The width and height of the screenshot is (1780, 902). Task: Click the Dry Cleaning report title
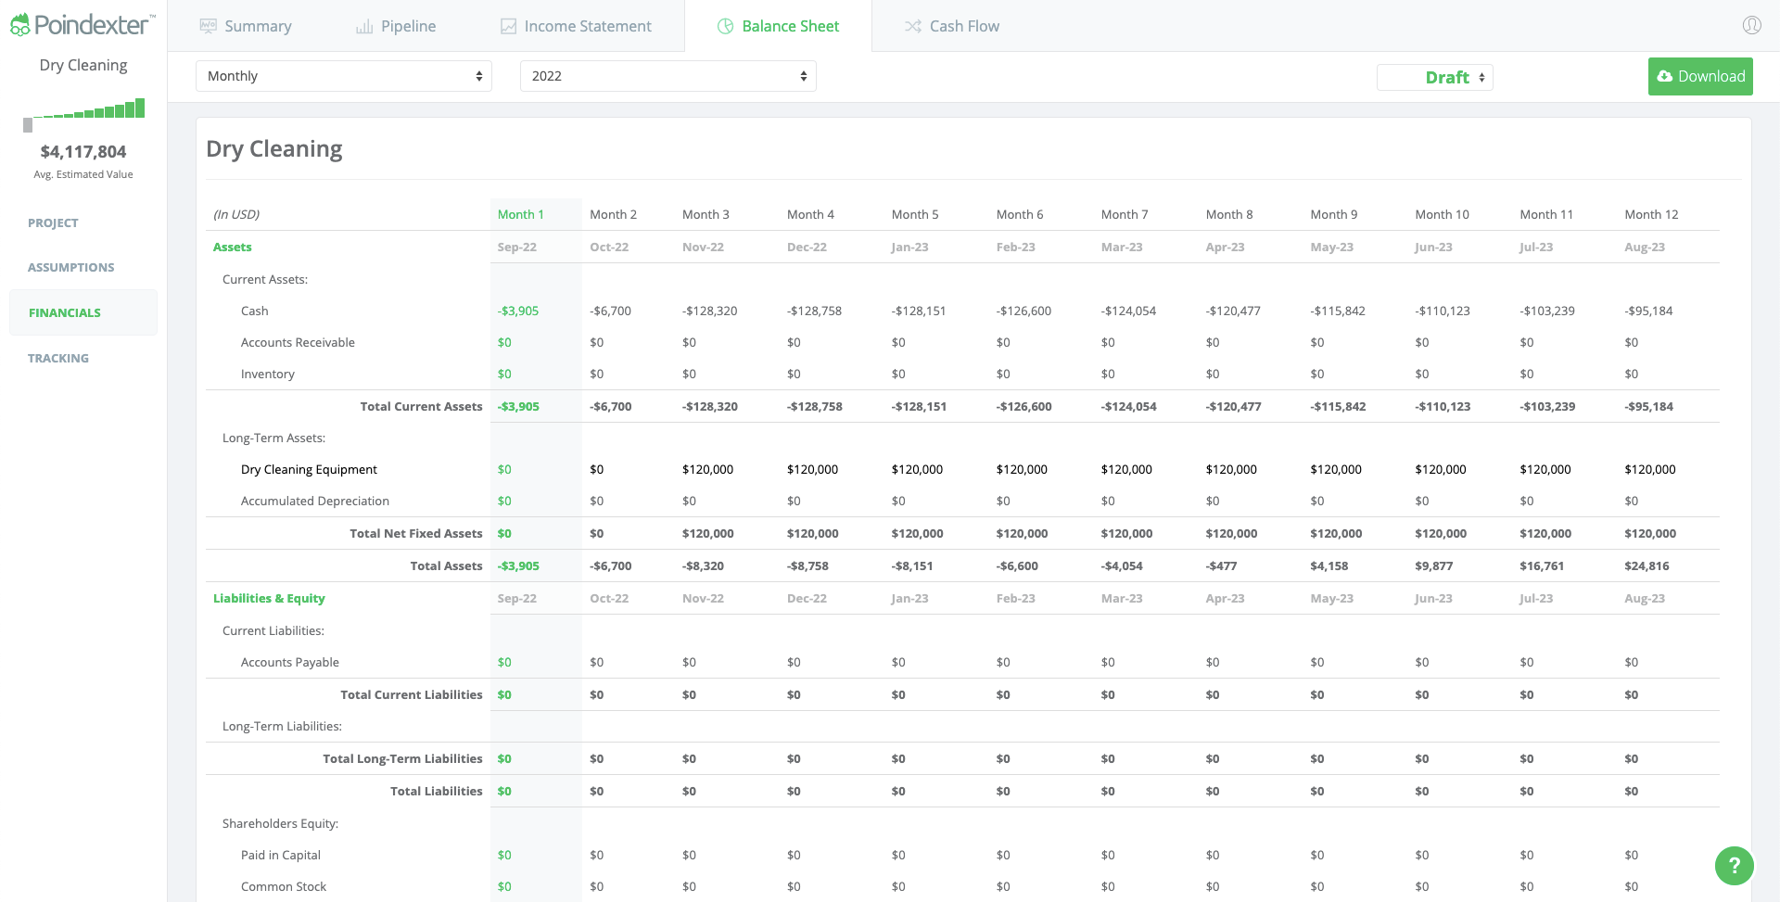point(274,149)
